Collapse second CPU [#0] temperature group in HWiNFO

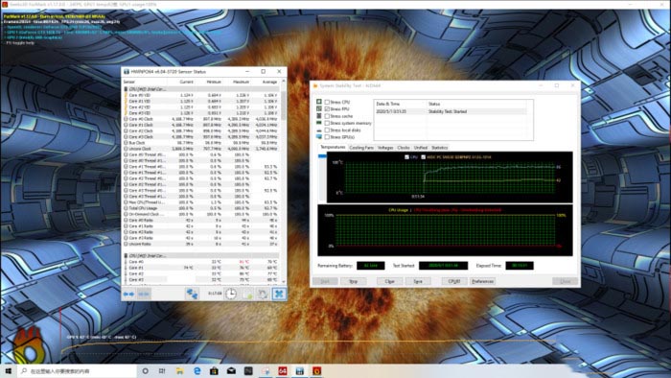coord(126,255)
